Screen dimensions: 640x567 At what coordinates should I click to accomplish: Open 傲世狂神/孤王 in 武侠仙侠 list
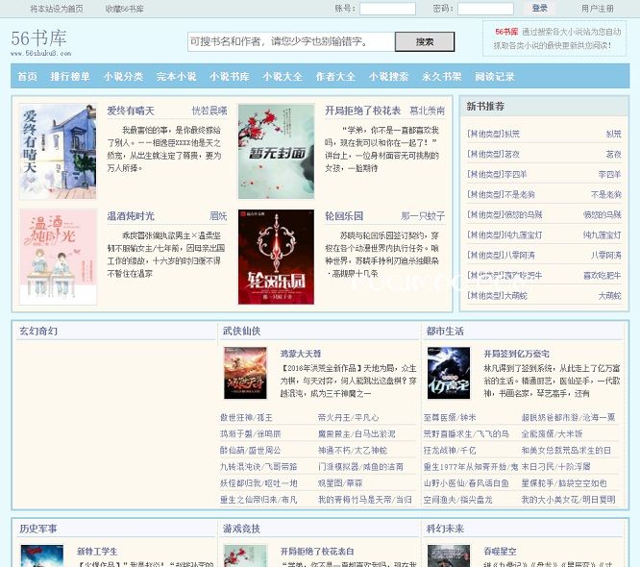(246, 418)
